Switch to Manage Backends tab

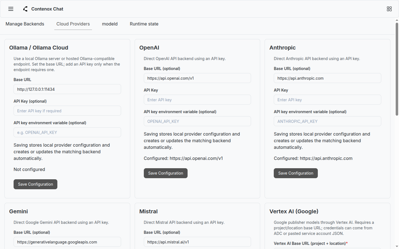pyautogui.click(x=25, y=24)
